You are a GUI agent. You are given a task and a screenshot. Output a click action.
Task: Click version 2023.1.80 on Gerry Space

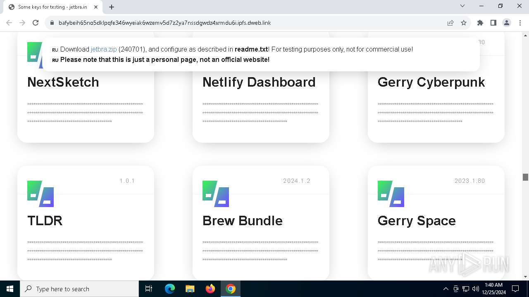470,181
